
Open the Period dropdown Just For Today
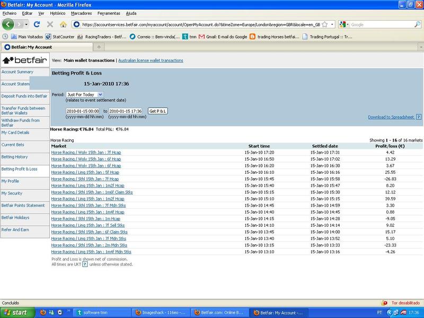point(85,95)
